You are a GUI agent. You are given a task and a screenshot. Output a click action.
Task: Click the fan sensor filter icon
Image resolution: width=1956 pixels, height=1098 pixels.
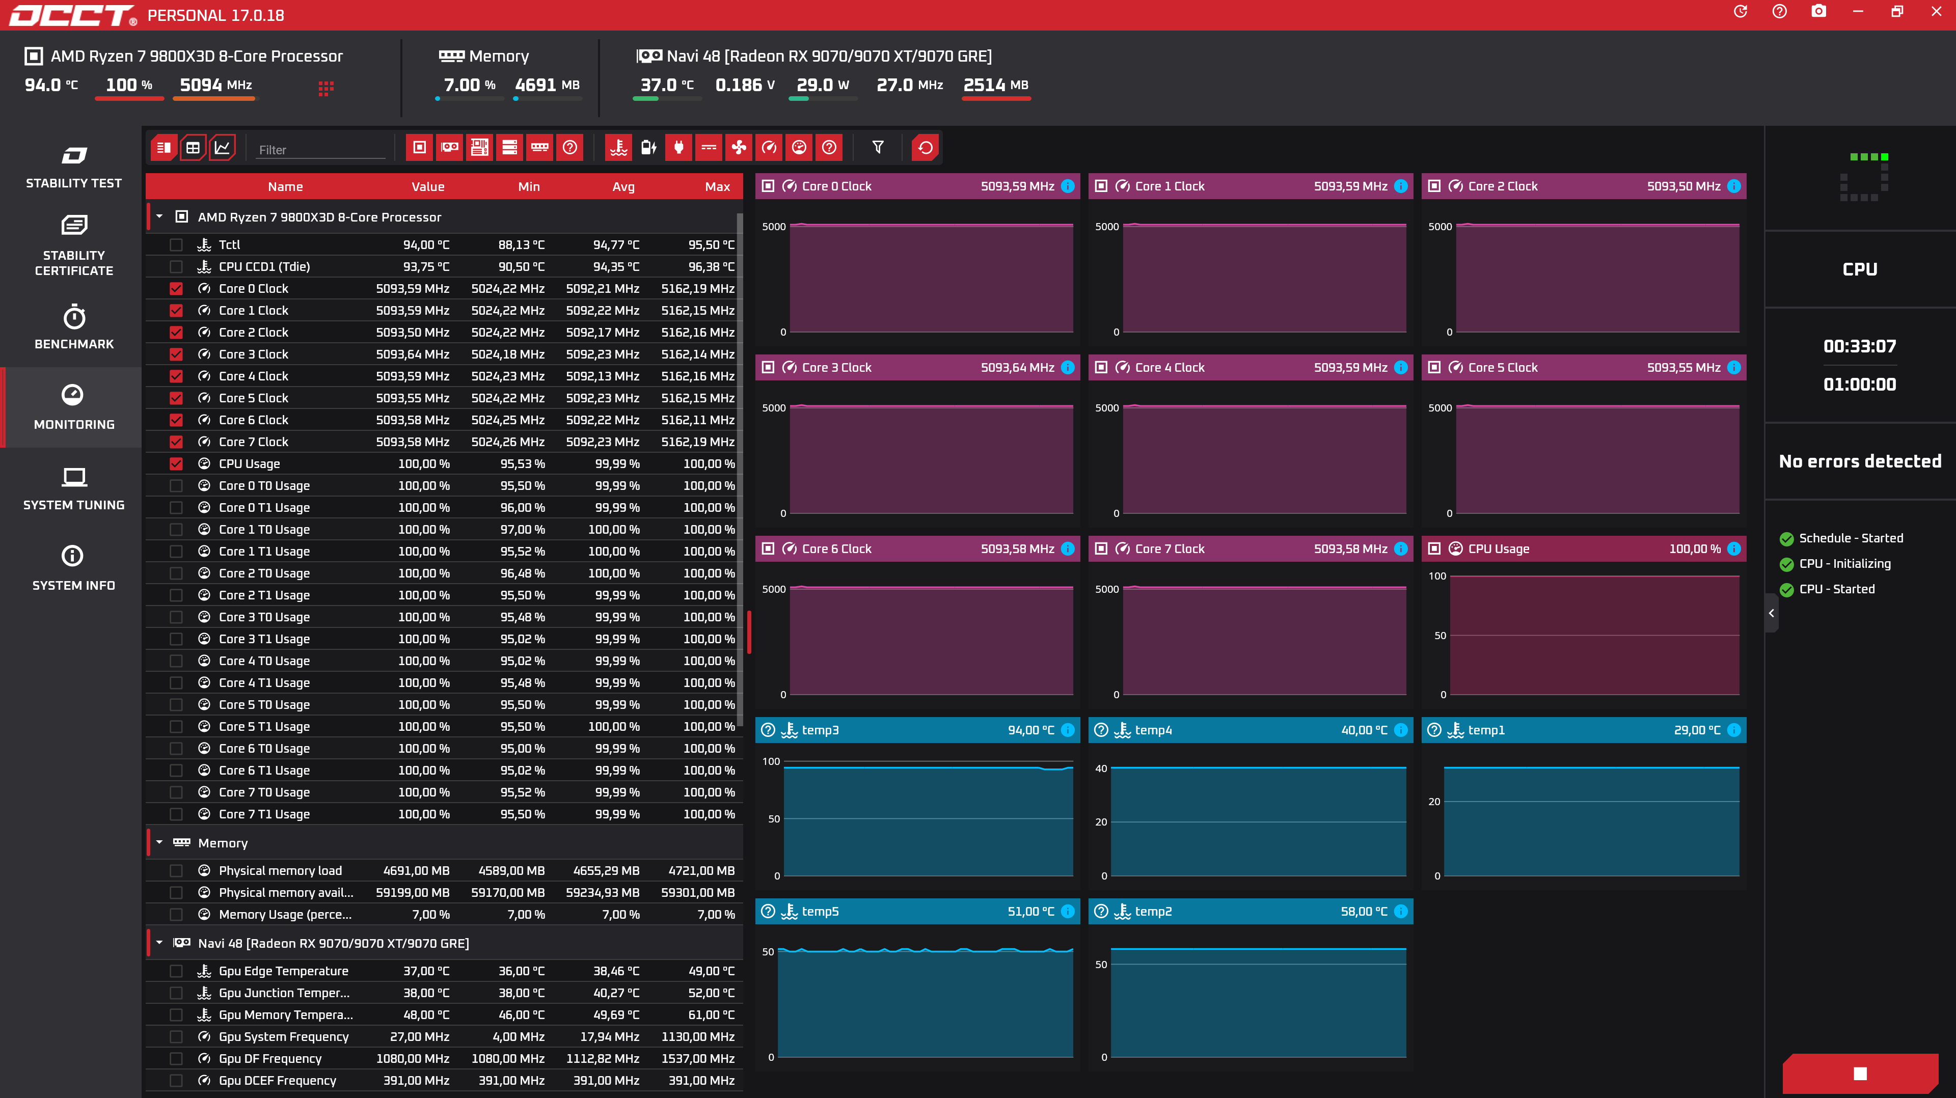pyautogui.click(x=739, y=147)
